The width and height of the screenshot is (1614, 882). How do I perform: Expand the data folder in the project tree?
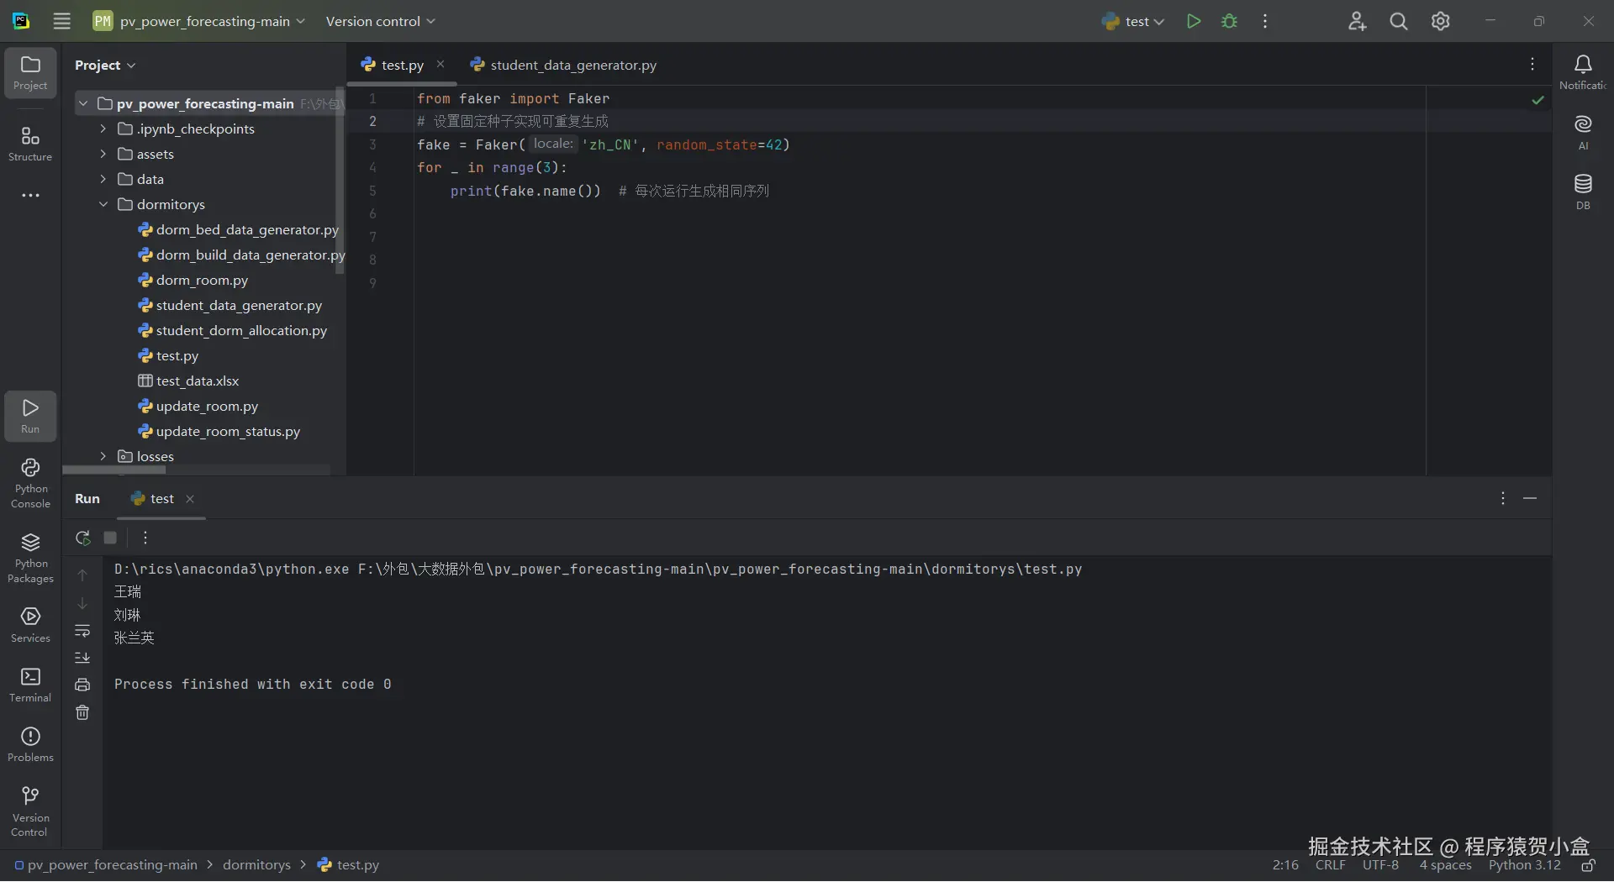[103, 179]
